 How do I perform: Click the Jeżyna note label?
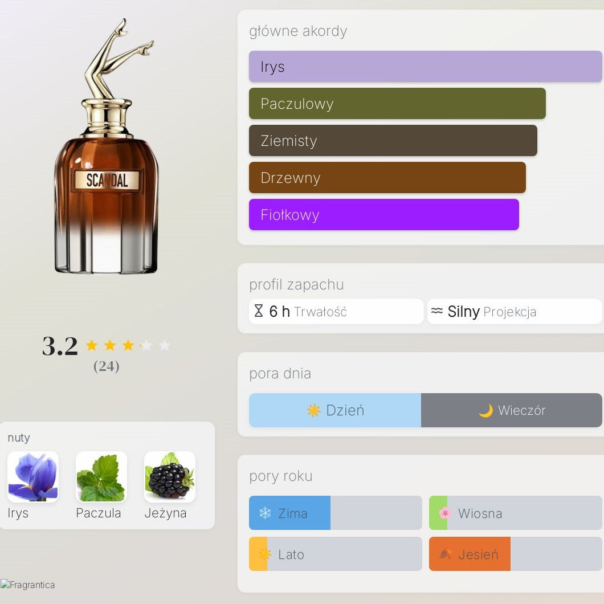click(166, 513)
